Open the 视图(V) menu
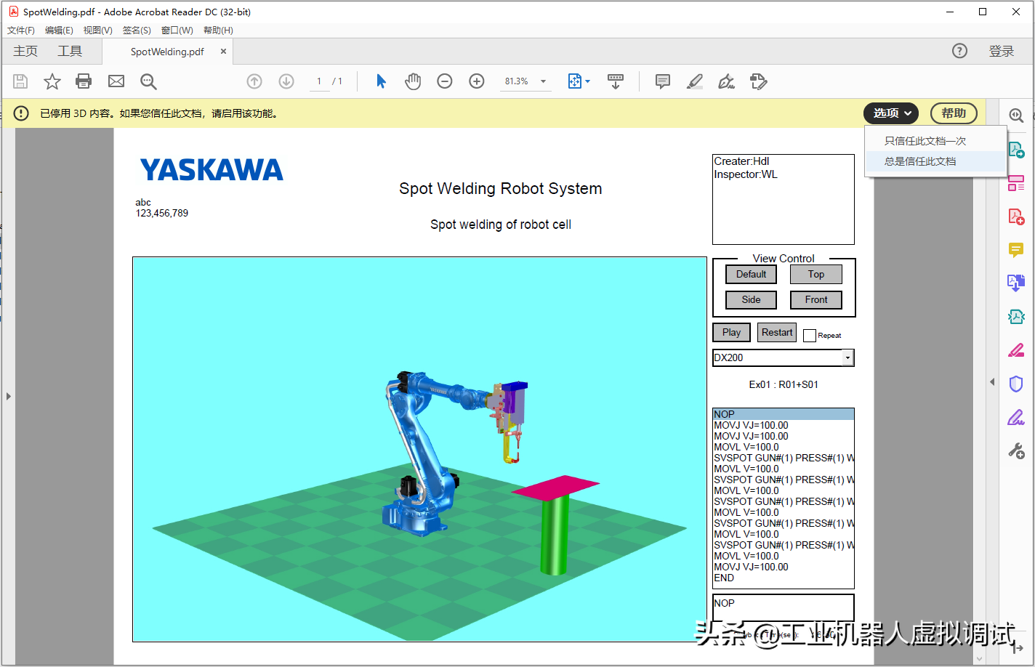1035x667 pixels. [97, 31]
